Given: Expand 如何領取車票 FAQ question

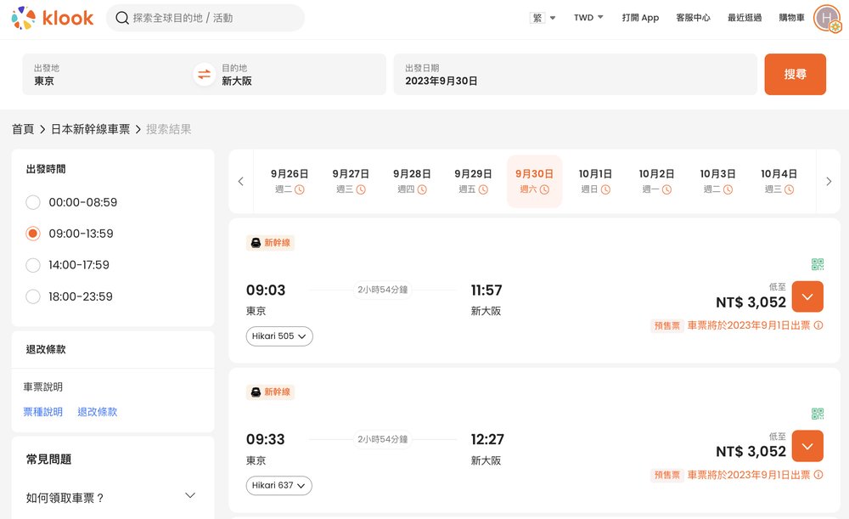Looking at the screenshot, I should tap(189, 496).
